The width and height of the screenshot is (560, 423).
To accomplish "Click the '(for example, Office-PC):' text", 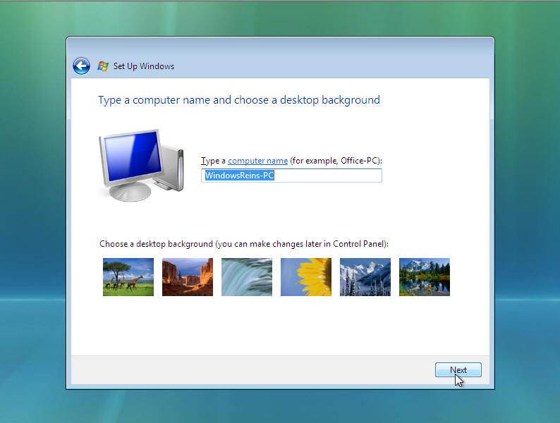I will [336, 161].
